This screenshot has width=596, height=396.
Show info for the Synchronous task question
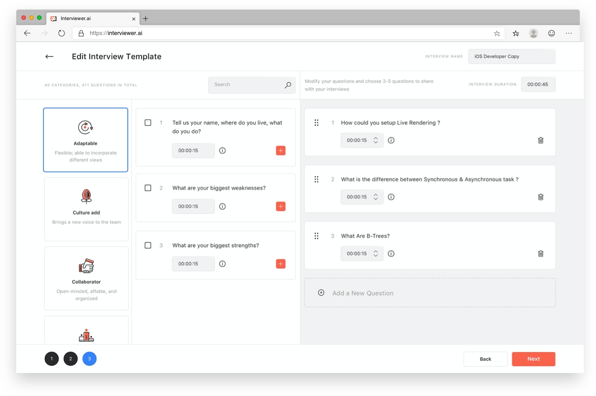click(x=391, y=197)
